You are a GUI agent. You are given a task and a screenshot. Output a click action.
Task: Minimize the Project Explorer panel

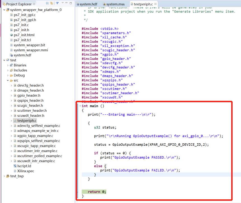(x=66, y=3)
